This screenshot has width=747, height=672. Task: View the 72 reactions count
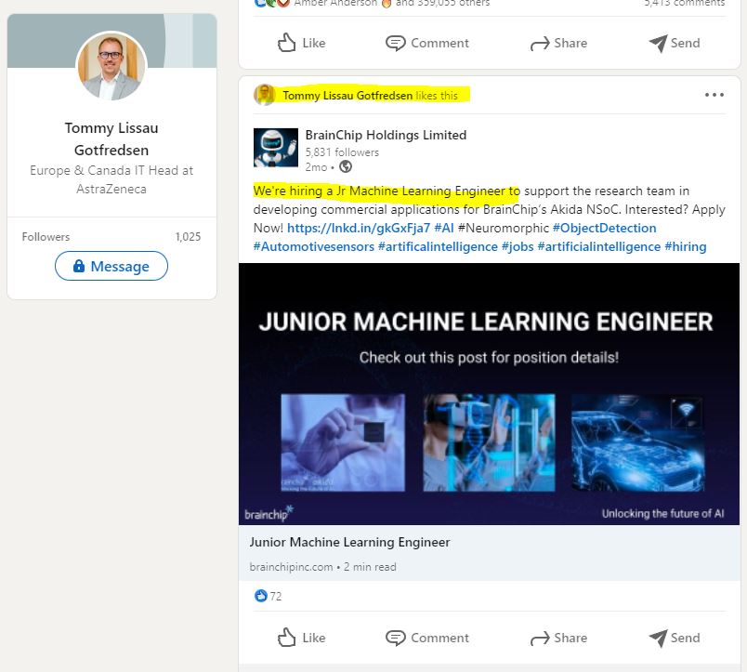[276, 596]
